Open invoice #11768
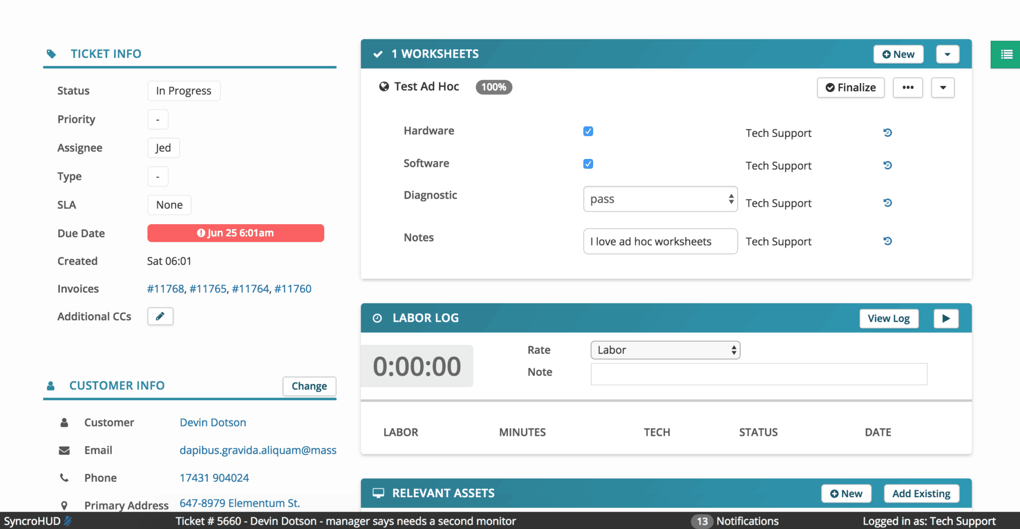The height and width of the screenshot is (529, 1020). [x=165, y=288]
